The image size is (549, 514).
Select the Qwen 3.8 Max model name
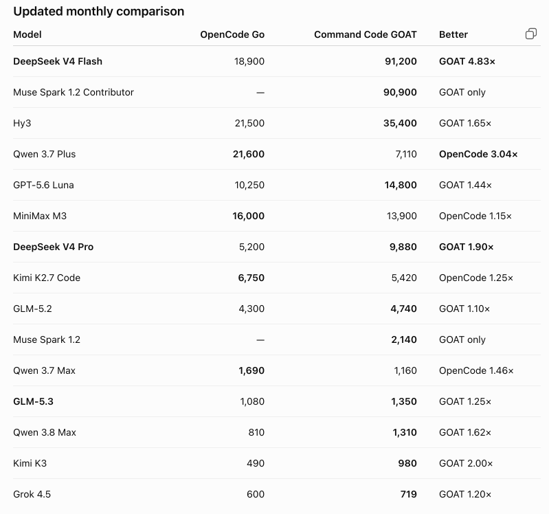pos(45,432)
